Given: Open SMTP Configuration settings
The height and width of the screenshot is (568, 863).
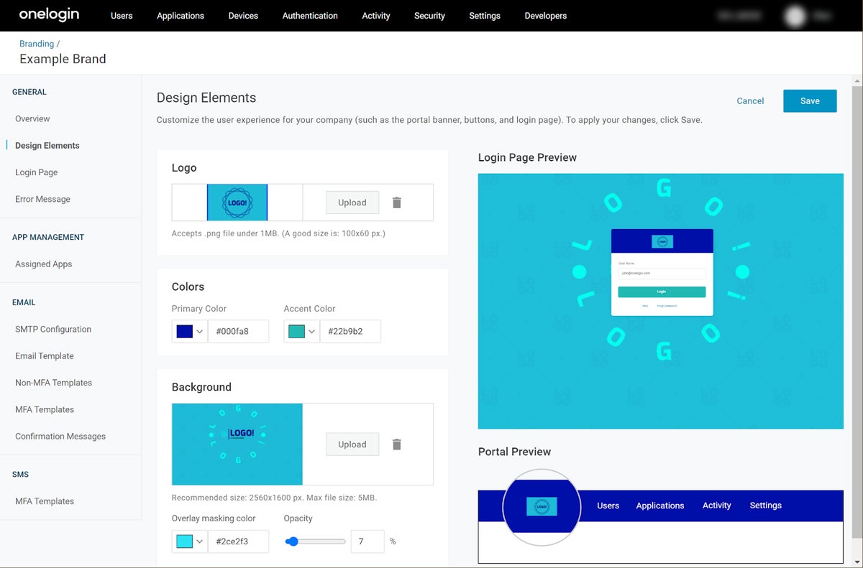Looking at the screenshot, I should tap(52, 329).
